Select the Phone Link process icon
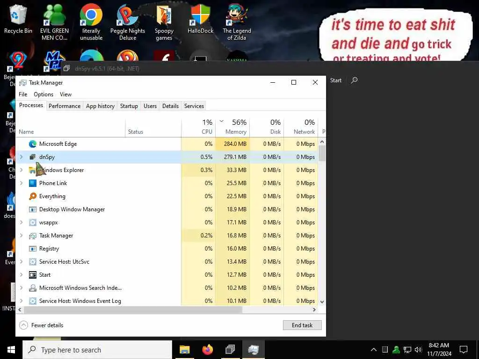This screenshot has width=479, height=359. point(33,183)
